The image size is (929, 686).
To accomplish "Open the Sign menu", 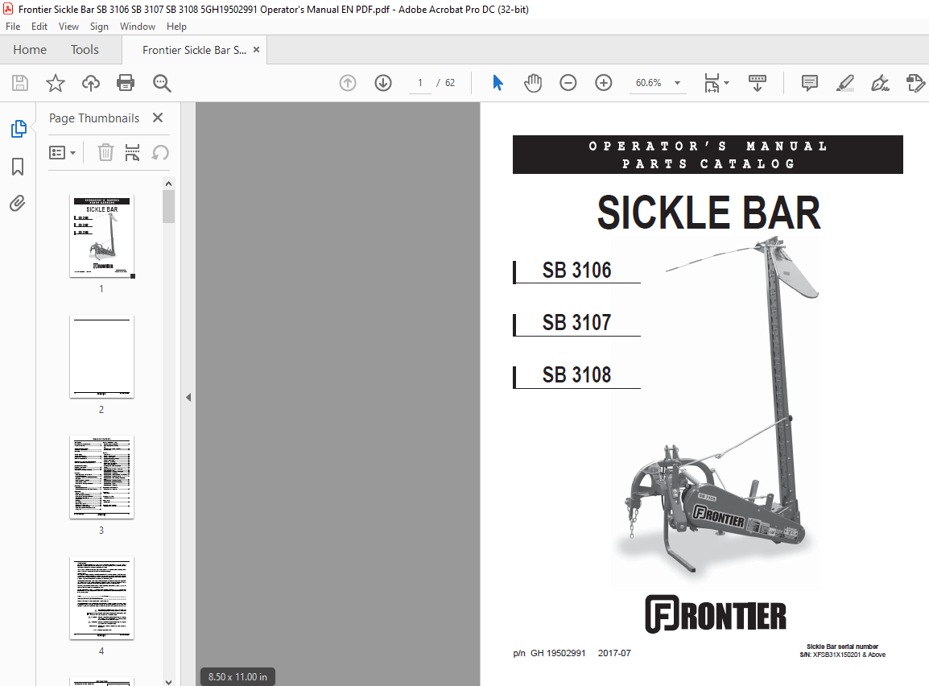I will 99,27.
